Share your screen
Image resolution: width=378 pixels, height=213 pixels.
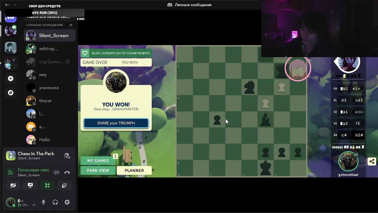30,185
